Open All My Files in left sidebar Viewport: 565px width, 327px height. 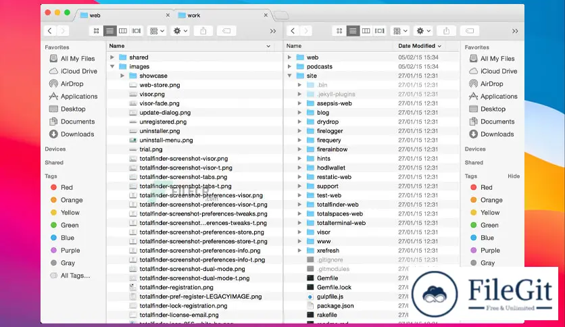tap(72, 59)
